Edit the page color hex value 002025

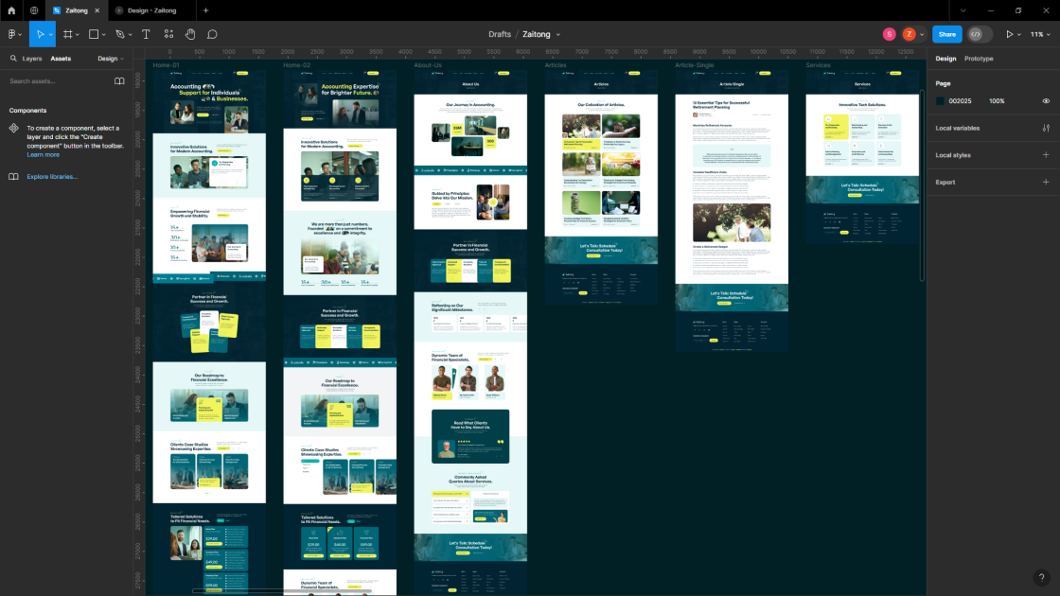[x=960, y=100]
